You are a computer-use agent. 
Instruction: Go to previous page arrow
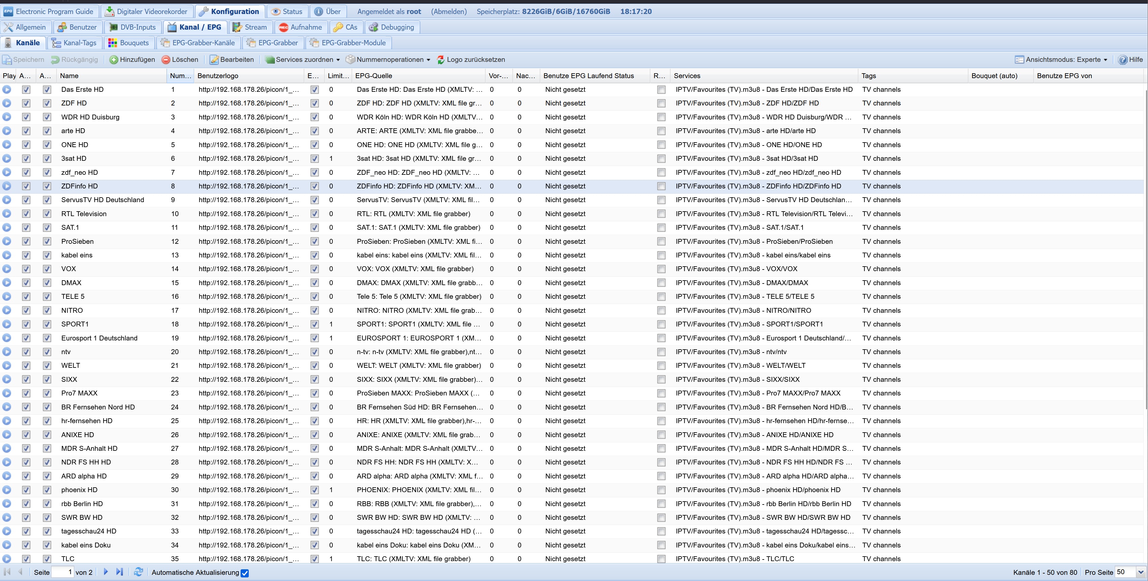coord(20,572)
